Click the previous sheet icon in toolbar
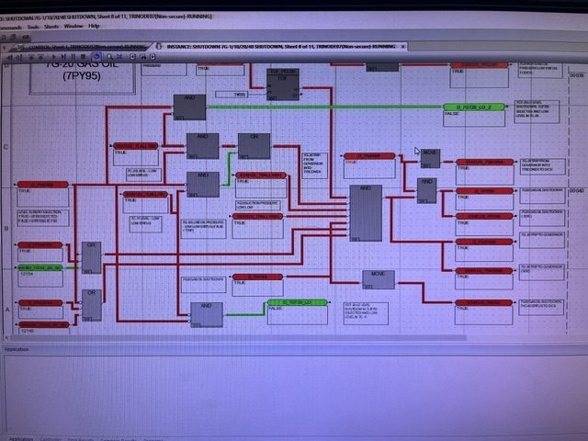588x441 pixels. tap(132, 57)
